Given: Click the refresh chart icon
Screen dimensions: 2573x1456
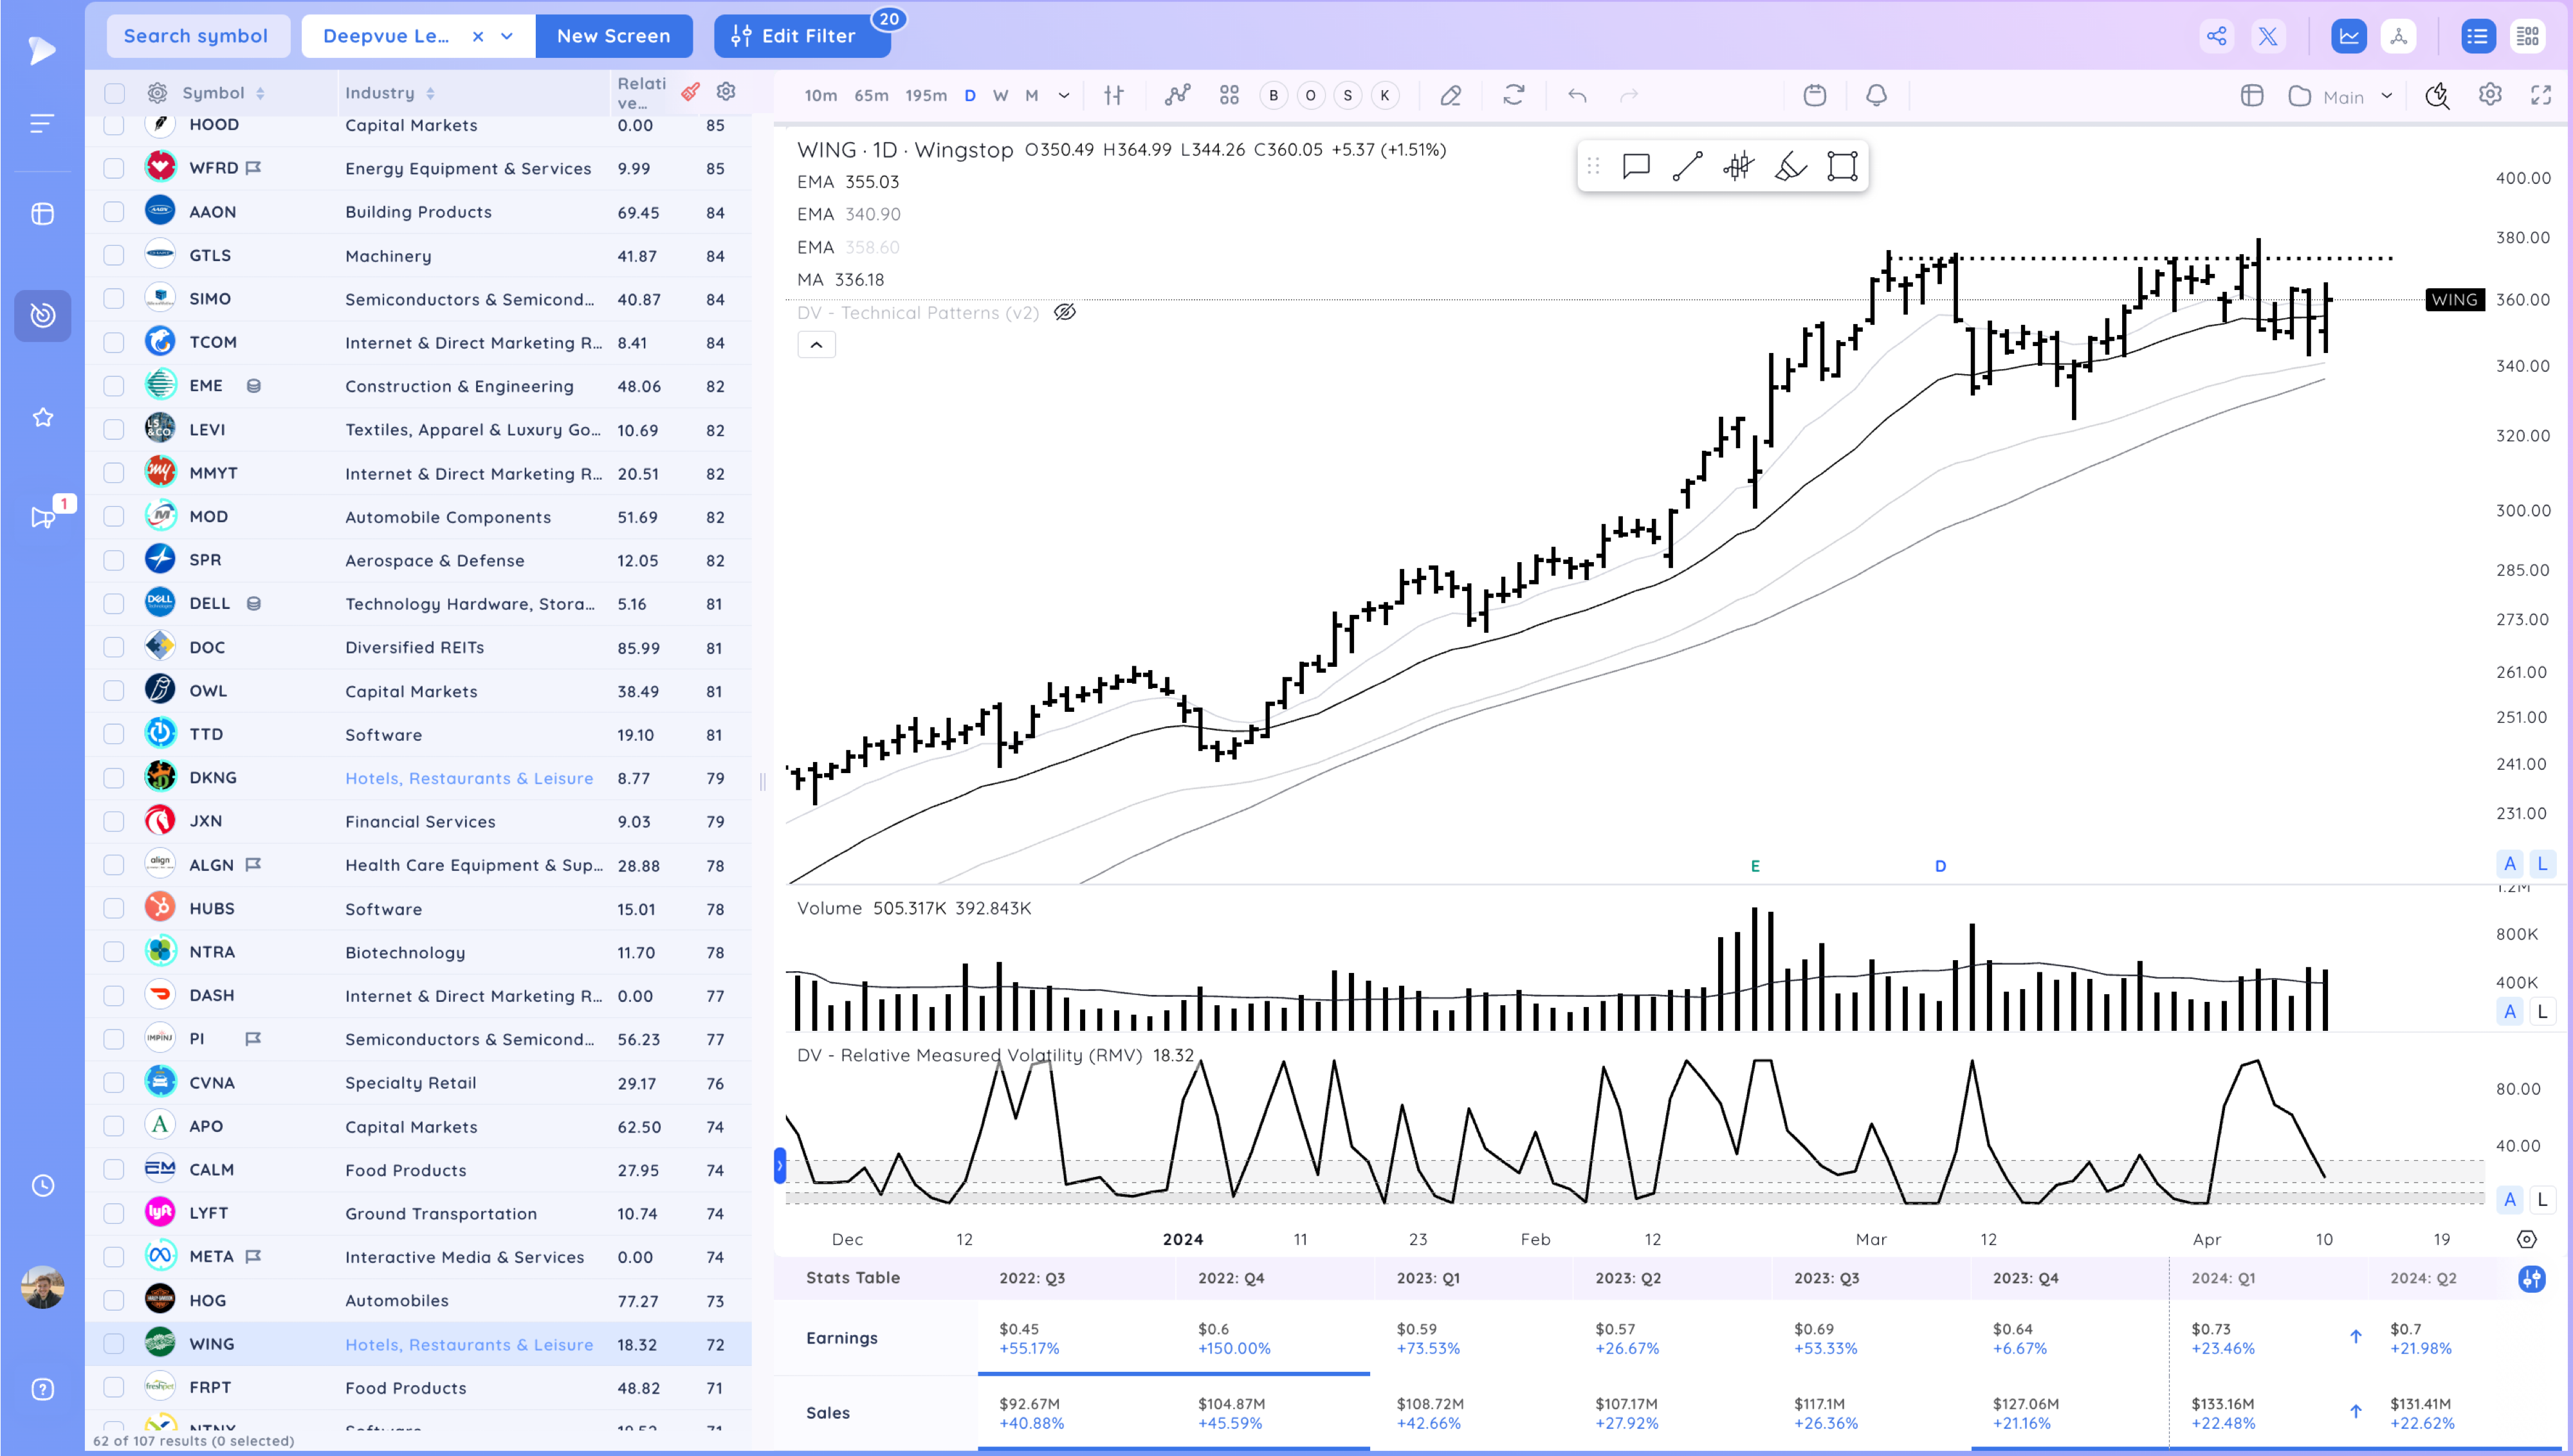Looking at the screenshot, I should pyautogui.click(x=1513, y=95).
